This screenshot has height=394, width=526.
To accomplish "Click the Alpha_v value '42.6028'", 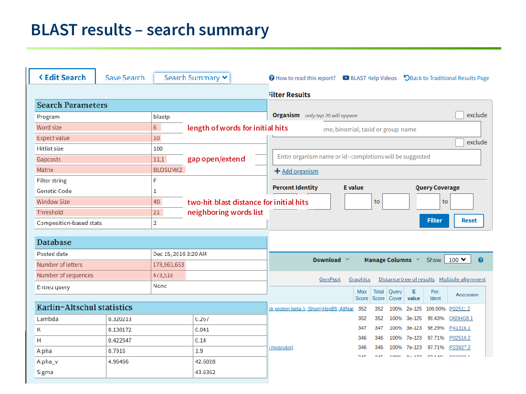I will click(x=205, y=362).
